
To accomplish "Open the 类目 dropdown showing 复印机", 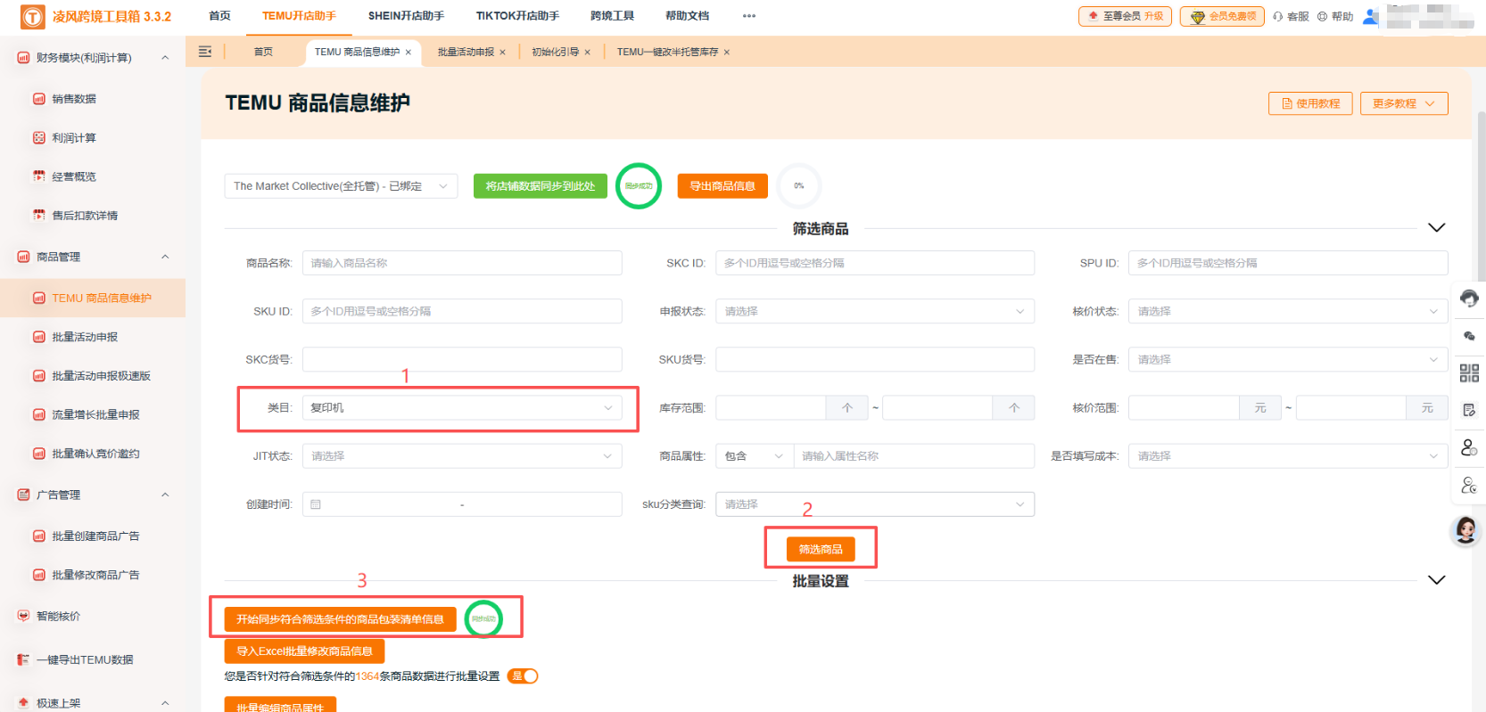I will pyautogui.click(x=462, y=407).
